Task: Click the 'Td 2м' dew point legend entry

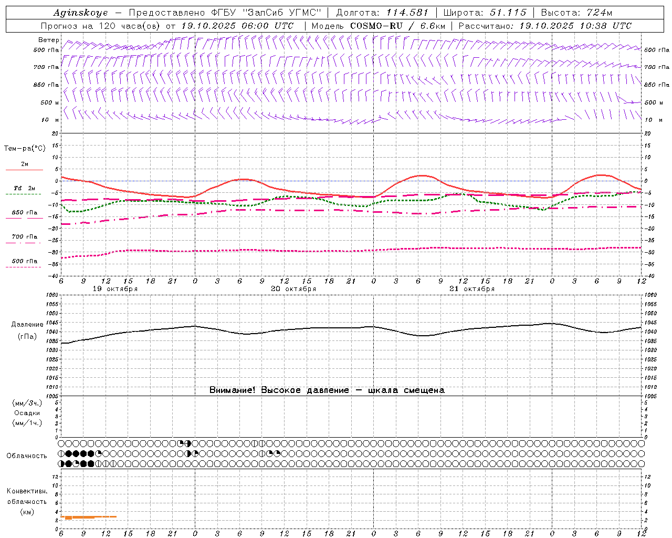Action: 24,188
